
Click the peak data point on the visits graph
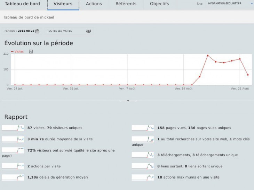208,56
